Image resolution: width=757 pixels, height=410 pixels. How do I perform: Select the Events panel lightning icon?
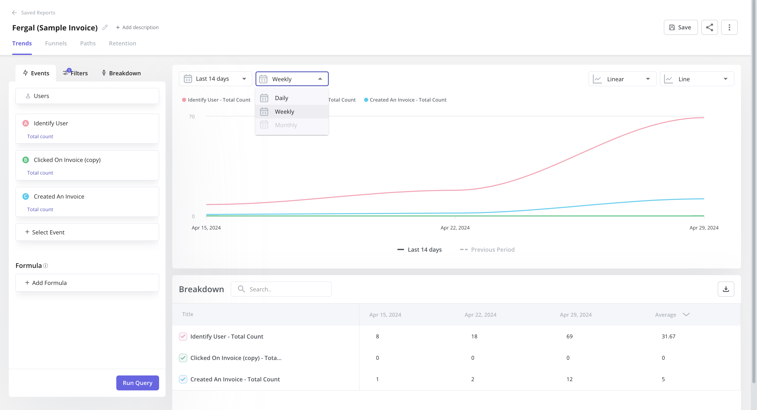click(25, 73)
